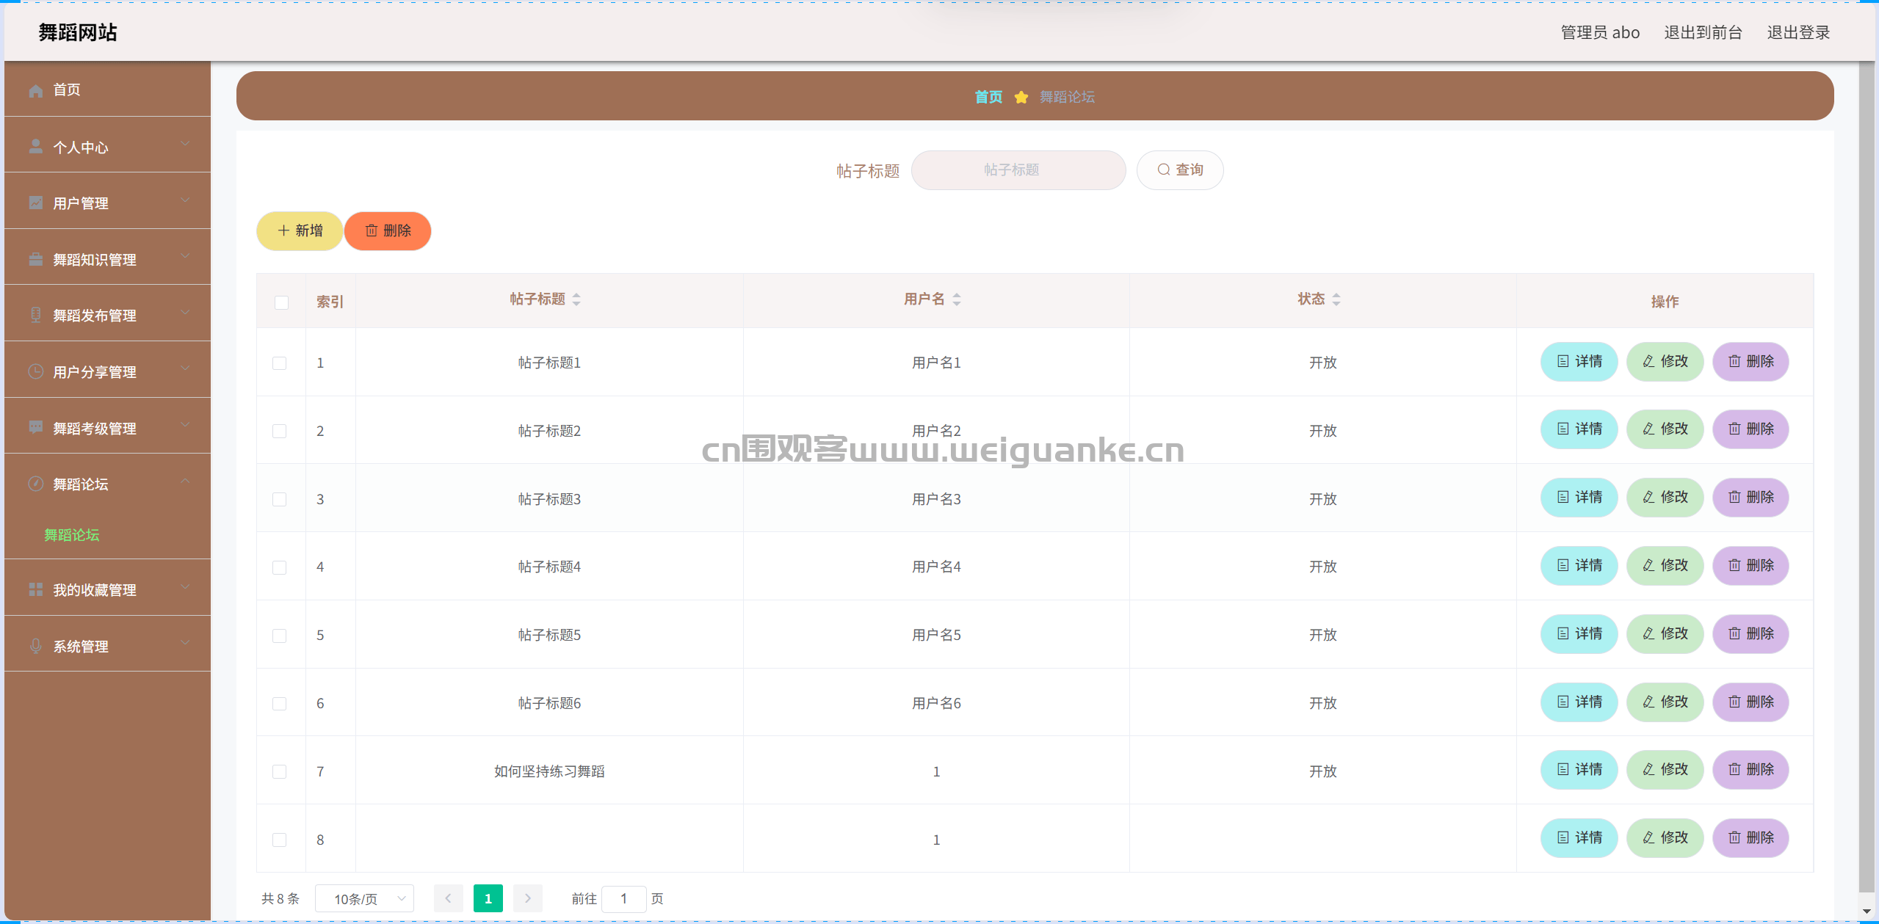The image size is (1879, 924).
Task: Check the checkbox for row 8
Action: click(279, 840)
